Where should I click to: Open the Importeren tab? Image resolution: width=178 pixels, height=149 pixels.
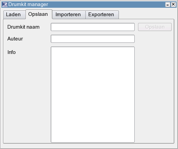(x=69, y=15)
